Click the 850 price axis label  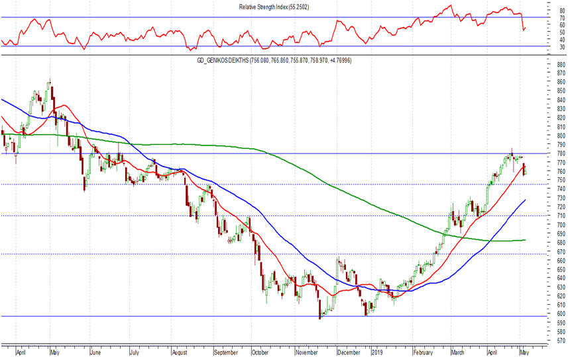(x=561, y=91)
